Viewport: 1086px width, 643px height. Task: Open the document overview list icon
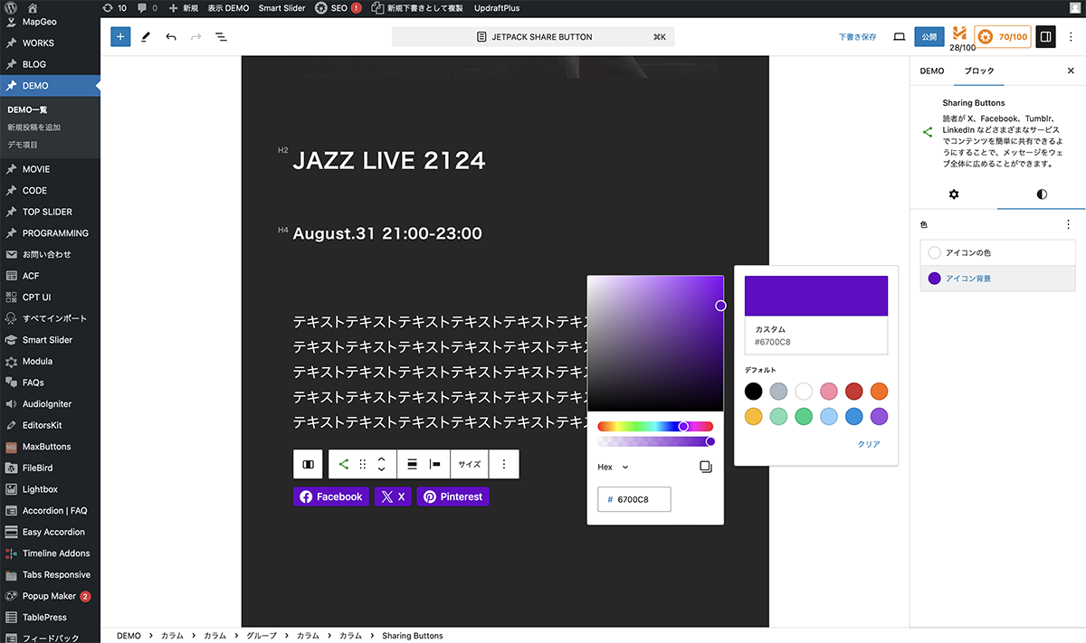(x=221, y=37)
